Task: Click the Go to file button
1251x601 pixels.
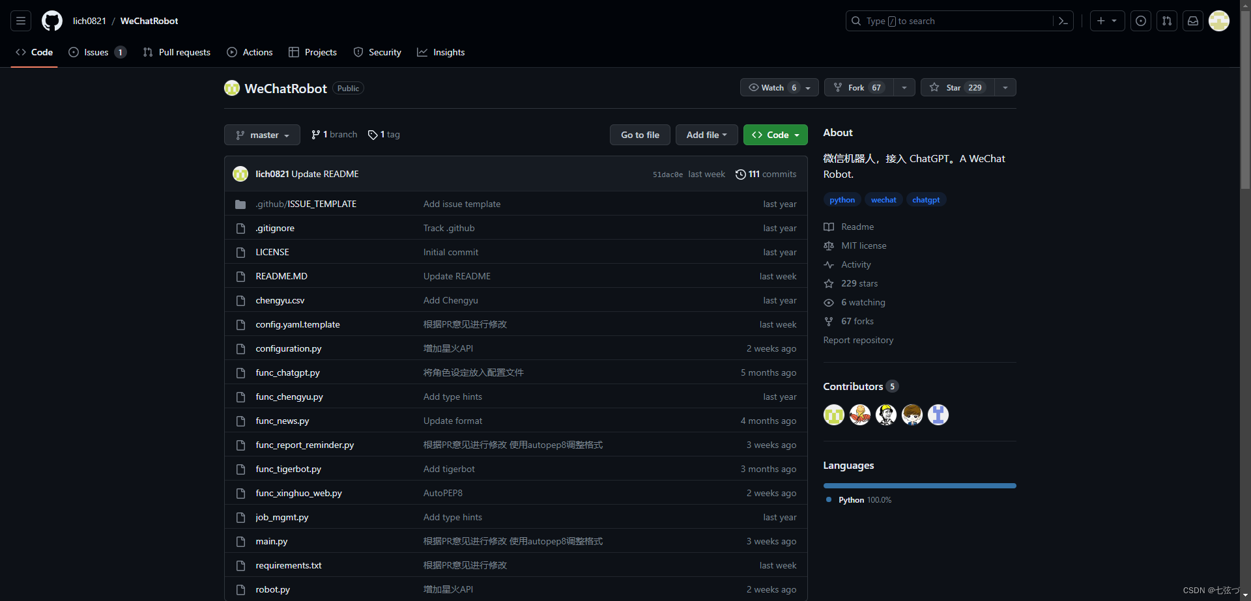Action: (x=640, y=135)
